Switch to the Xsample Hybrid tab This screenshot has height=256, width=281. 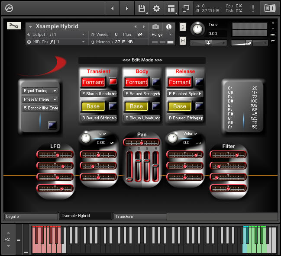coord(85,216)
